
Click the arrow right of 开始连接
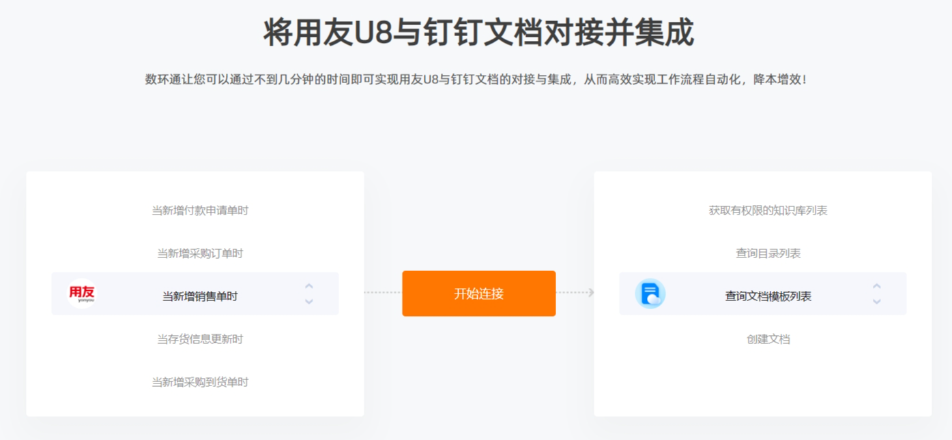tap(575, 292)
